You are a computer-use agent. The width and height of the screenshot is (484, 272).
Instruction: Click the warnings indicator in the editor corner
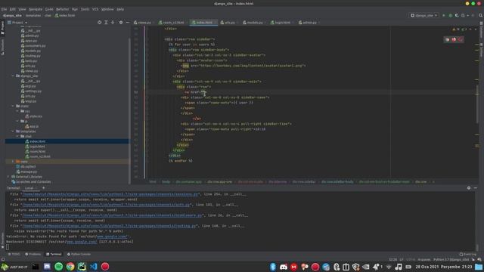pos(455,29)
